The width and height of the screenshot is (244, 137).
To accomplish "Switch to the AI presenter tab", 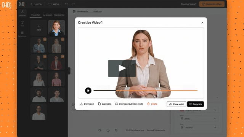I will click(59, 15).
